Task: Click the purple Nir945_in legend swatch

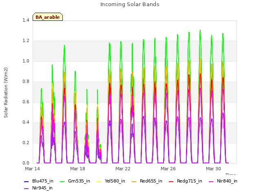Action: pyautogui.click(x=27, y=189)
